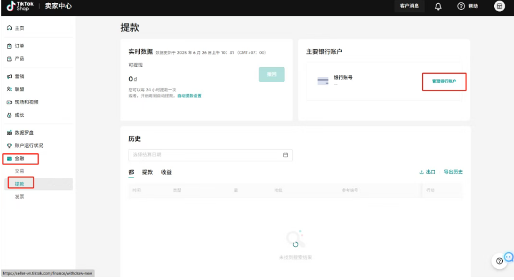Open 数据罗盘 in sidebar

[24, 133]
